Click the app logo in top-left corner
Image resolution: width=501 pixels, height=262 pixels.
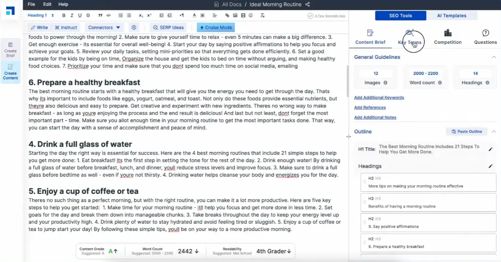pyautogui.click(x=11, y=10)
